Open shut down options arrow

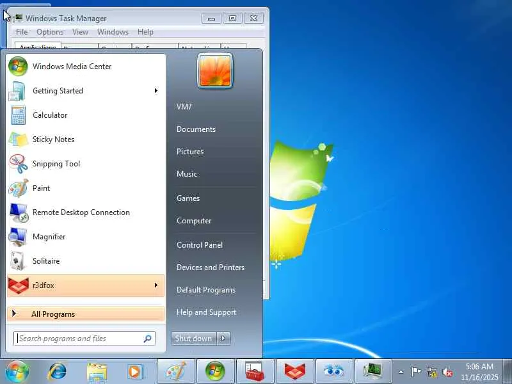pos(223,339)
